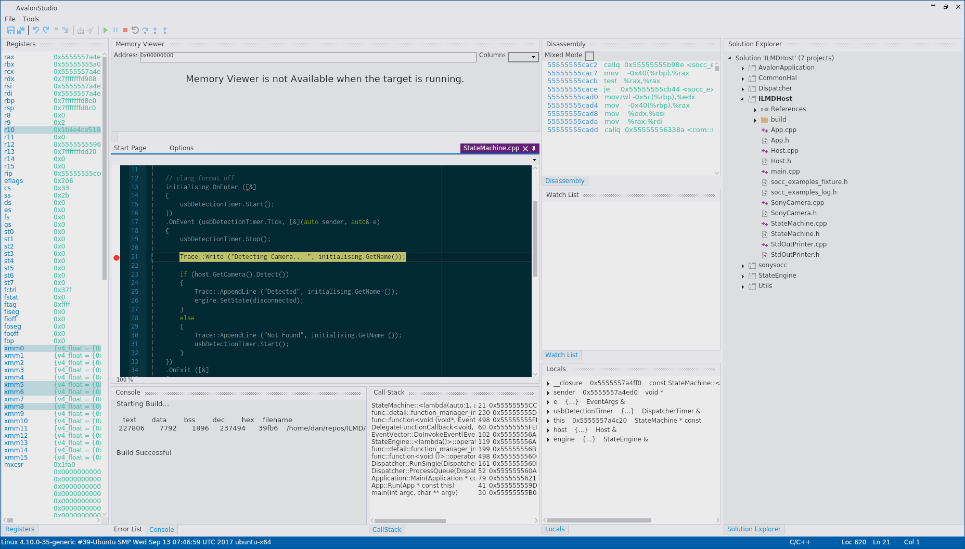Click the Save All toolbar icon
This screenshot has height=549, width=965.
(x=21, y=30)
